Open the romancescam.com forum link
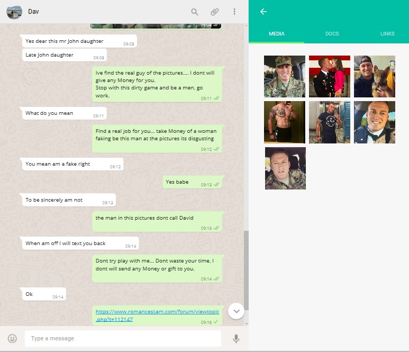This screenshot has height=352, width=409. pos(157,315)
